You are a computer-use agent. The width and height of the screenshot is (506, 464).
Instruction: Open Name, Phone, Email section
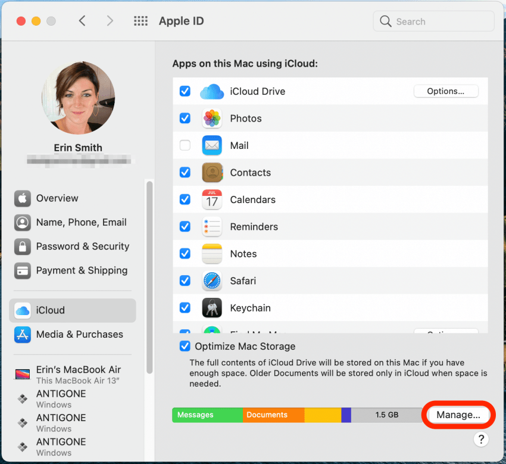73,223
